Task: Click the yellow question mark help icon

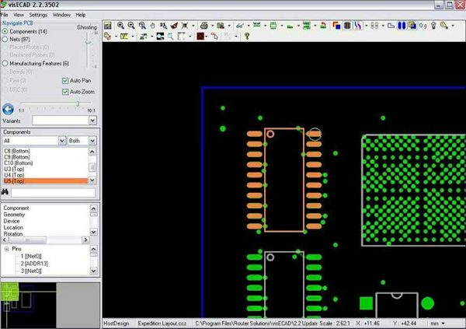Action: [x=247, y=37]
